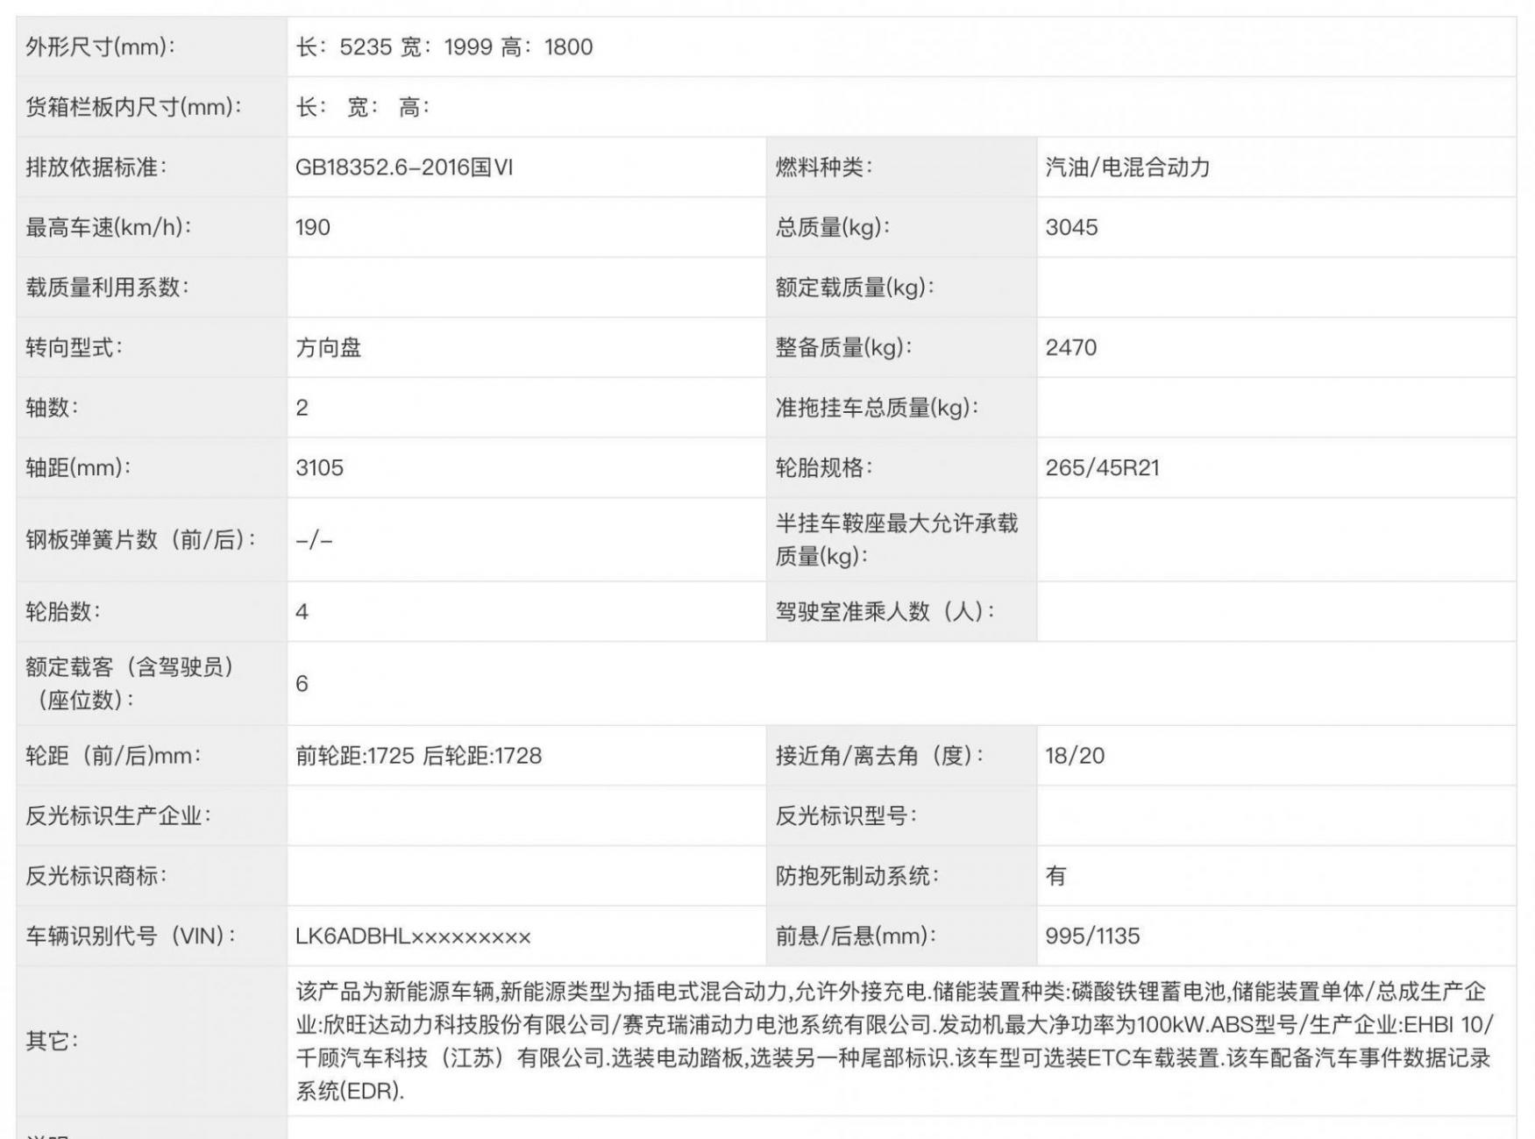Image resolution: width=1535 pixels, height=1139 pixels.
Task: Click the 钢板弹簧片数 value -/-
Action: tap(314, 540)
